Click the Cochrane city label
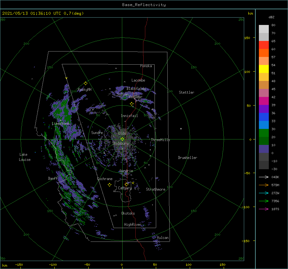 tap(105, 179)
